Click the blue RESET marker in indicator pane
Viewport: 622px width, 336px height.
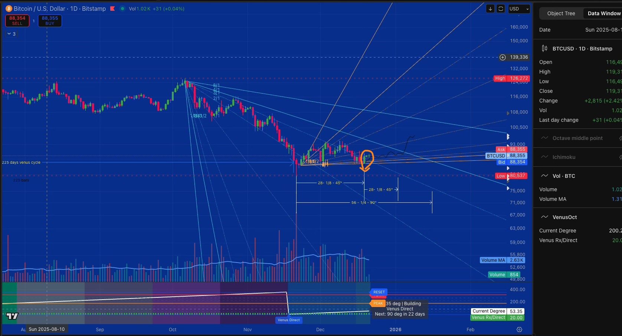coord(379,292)
